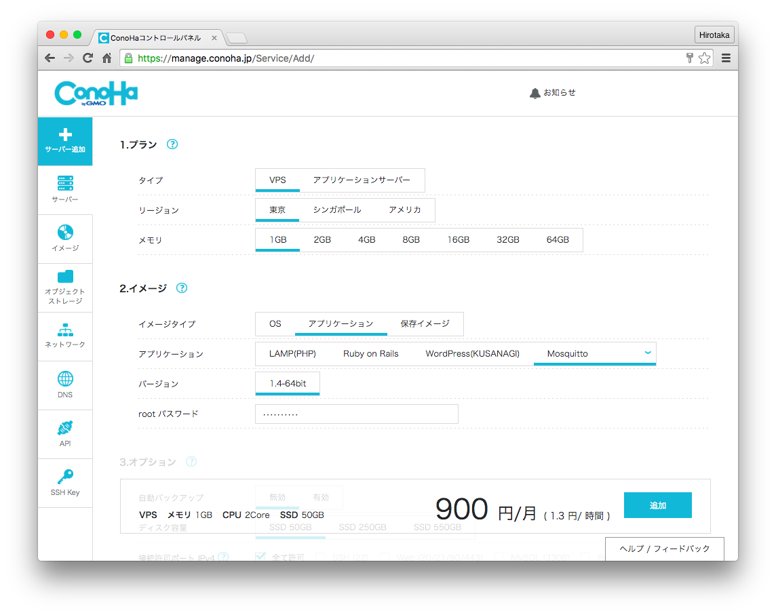Reload the page
The width and height of the screenshot is (776, 615).
tap(88, 58)
